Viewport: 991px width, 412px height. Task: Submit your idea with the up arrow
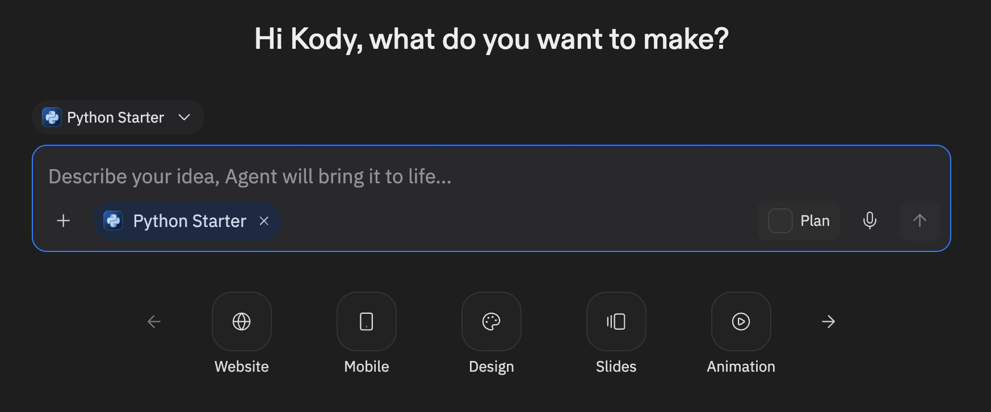click(919, 221)
